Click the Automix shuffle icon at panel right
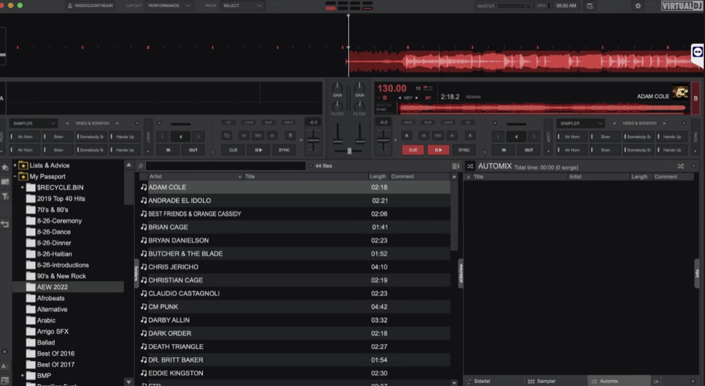Viewport: 705px width, 386px height. (680, 166)
